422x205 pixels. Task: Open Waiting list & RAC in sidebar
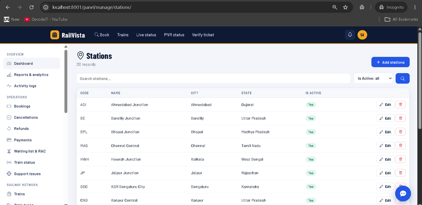point(31,151)
